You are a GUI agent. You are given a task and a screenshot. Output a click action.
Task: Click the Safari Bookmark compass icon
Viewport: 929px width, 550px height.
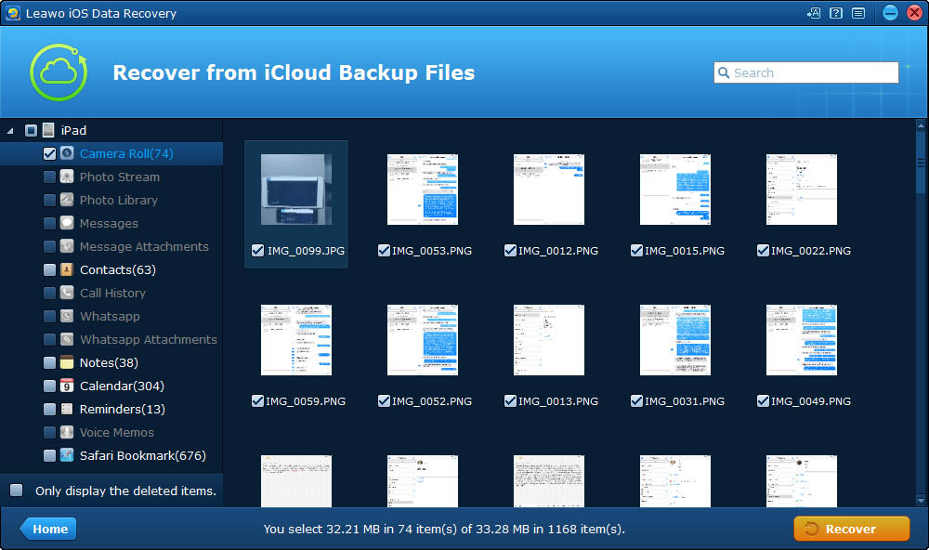(67, 455)
